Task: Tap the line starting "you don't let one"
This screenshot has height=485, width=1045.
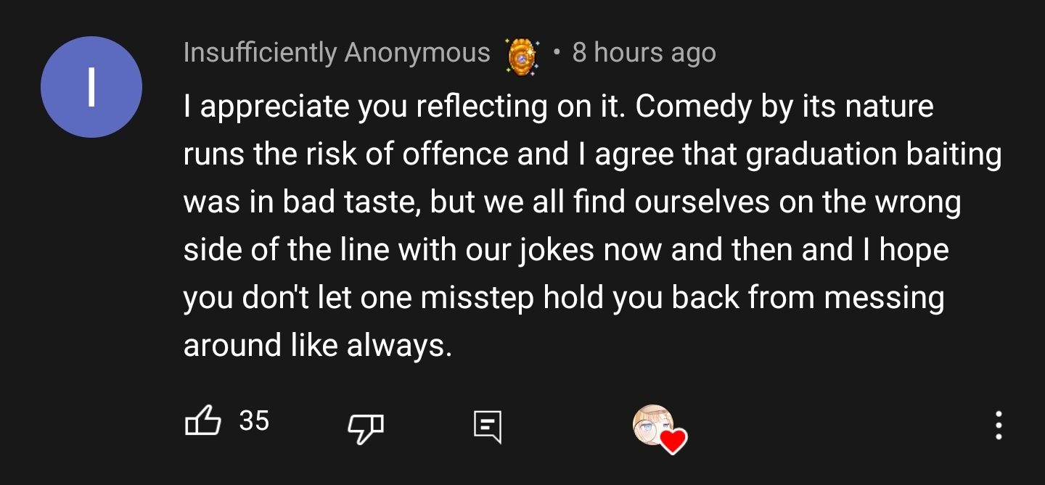Action: pos(564,298)
